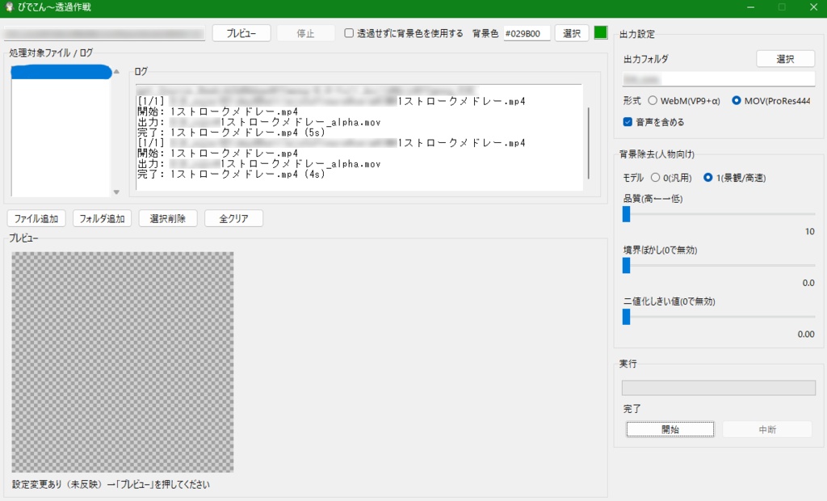The image size is (827, 501).
Task: Click the 設定変更あり preview status text
Action: pos(111,484)
